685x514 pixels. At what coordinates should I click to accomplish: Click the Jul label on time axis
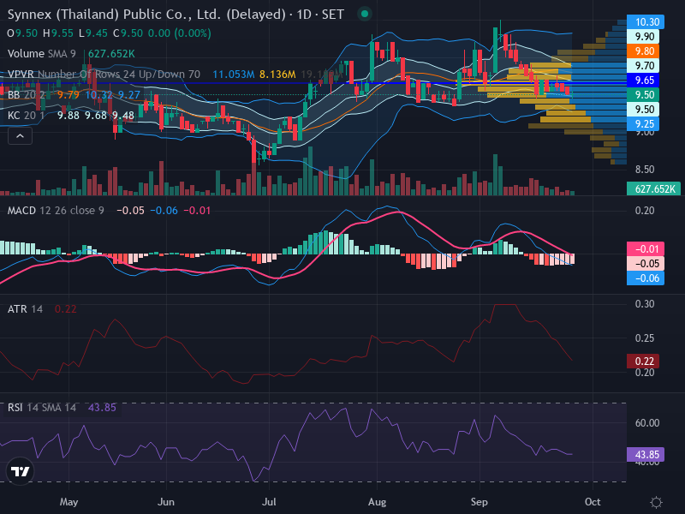269,502
